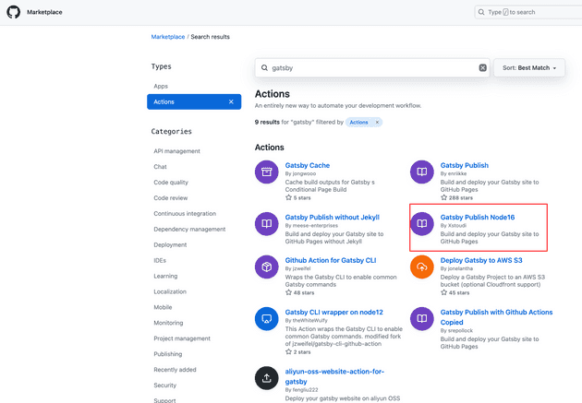Open the Gatsby Publish without Jekyll link
582x403 pixels.
coord(332,218)
